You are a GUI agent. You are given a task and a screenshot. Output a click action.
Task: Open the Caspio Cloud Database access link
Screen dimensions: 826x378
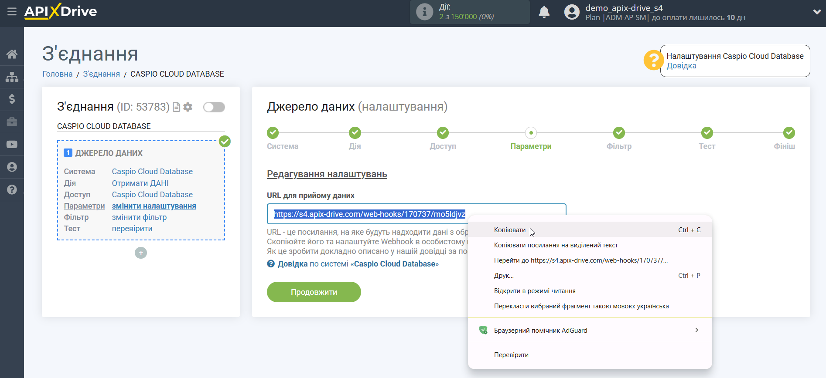coord(152,195)
